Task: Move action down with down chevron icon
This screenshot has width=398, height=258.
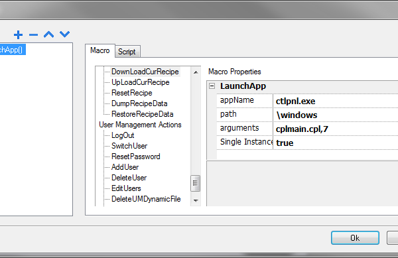Action: click(x=64, y=34)
